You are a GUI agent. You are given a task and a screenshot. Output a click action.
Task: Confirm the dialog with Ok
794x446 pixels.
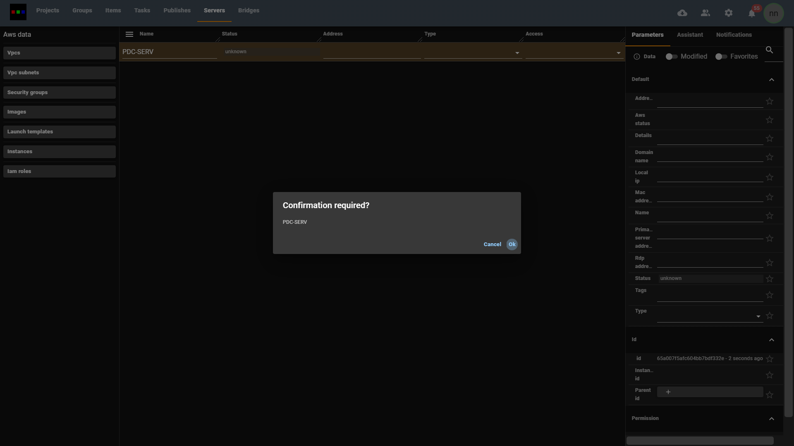tap(512, 244)
